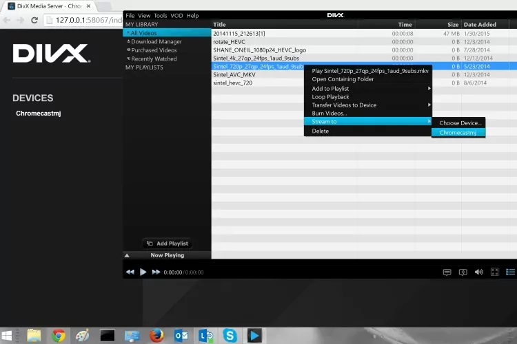Open Purchased Videos in library sidebar
This screenshot has height=344, width=517.
coord(154,50)
